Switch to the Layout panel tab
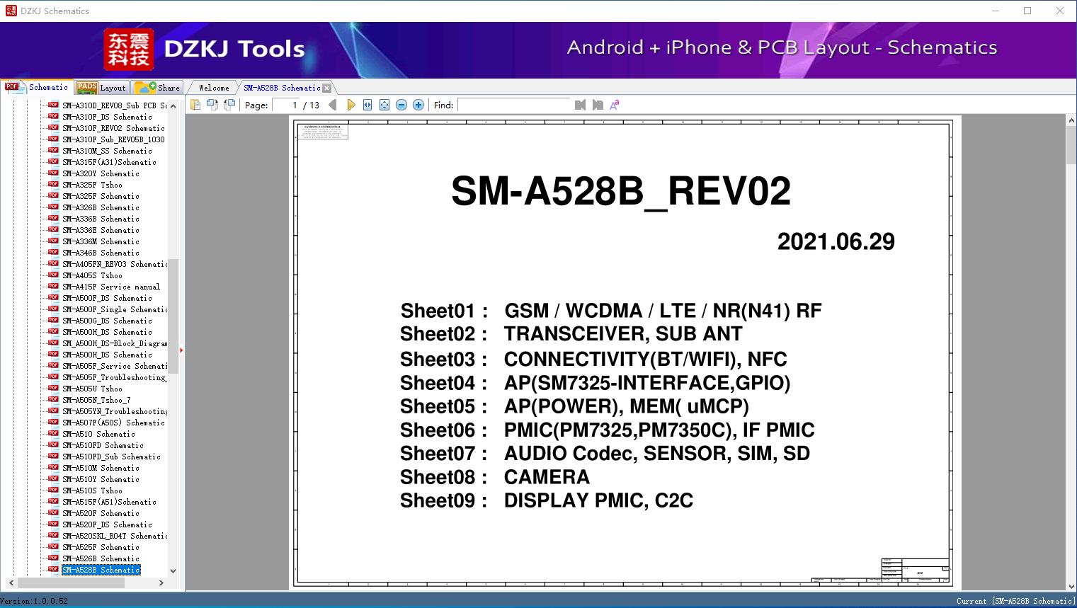The image size is (1077, 608). tap(101, 88)
